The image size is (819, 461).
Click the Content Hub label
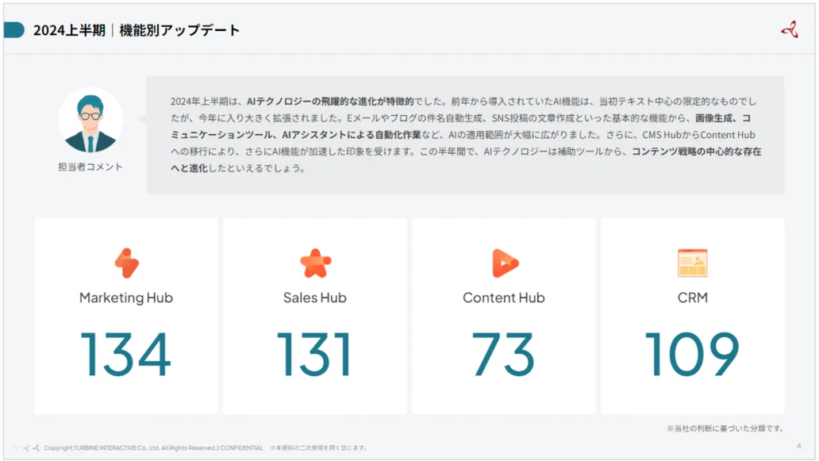(x=503, y=298)
